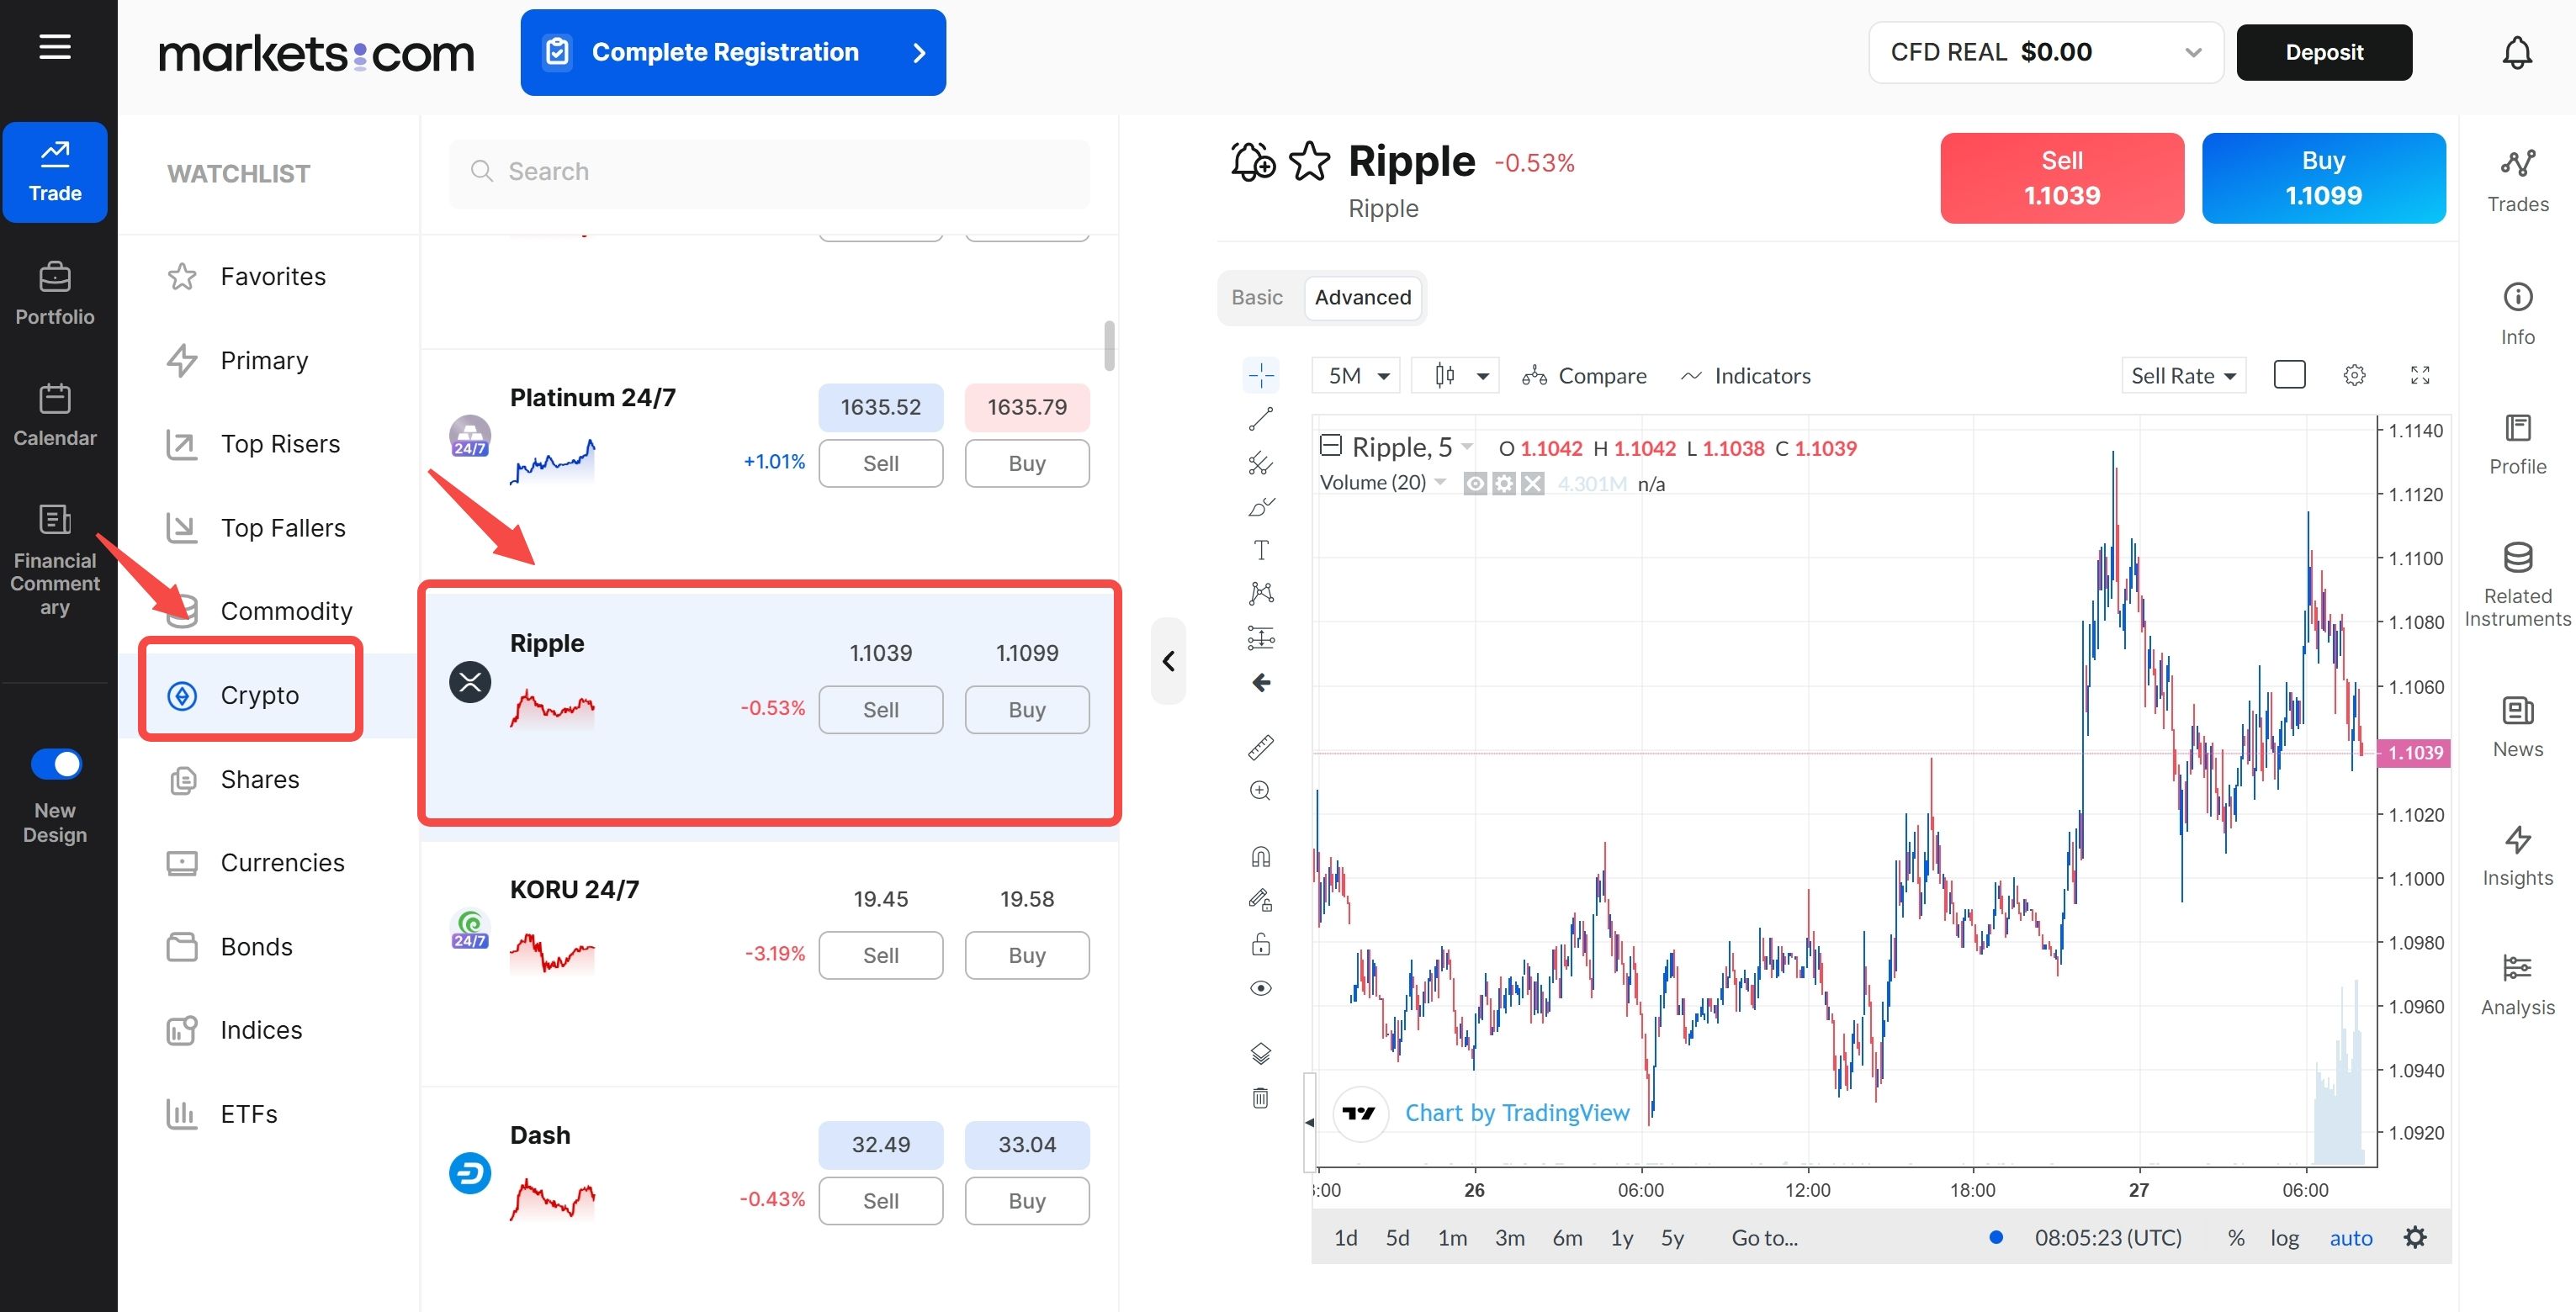This screenshot has width=2576, height=1312.
Task: Open the object tree layers icon
Action: point(1261,1053)
